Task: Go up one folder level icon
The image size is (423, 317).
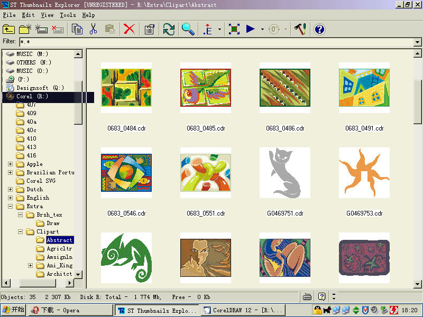Action: (8, 29)
